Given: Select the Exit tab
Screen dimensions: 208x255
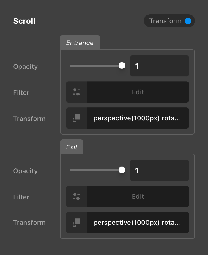Looking at the screenshot, I should coord(72,147).
